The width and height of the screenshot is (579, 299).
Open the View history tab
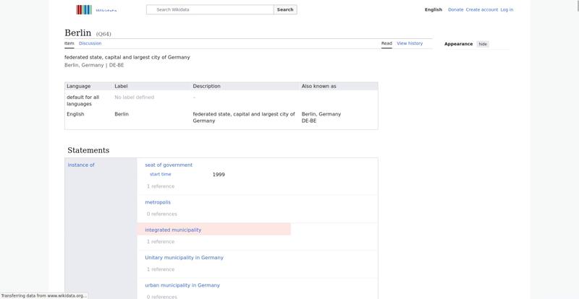410,43
